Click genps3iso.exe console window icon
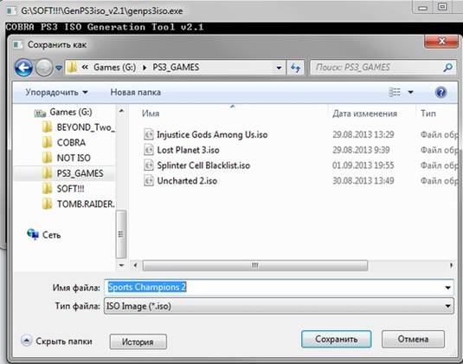 (11, 11)
